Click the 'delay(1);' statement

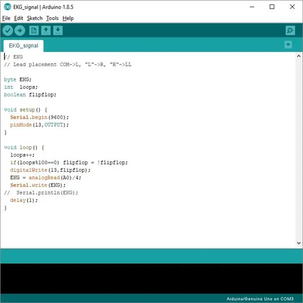24,200
